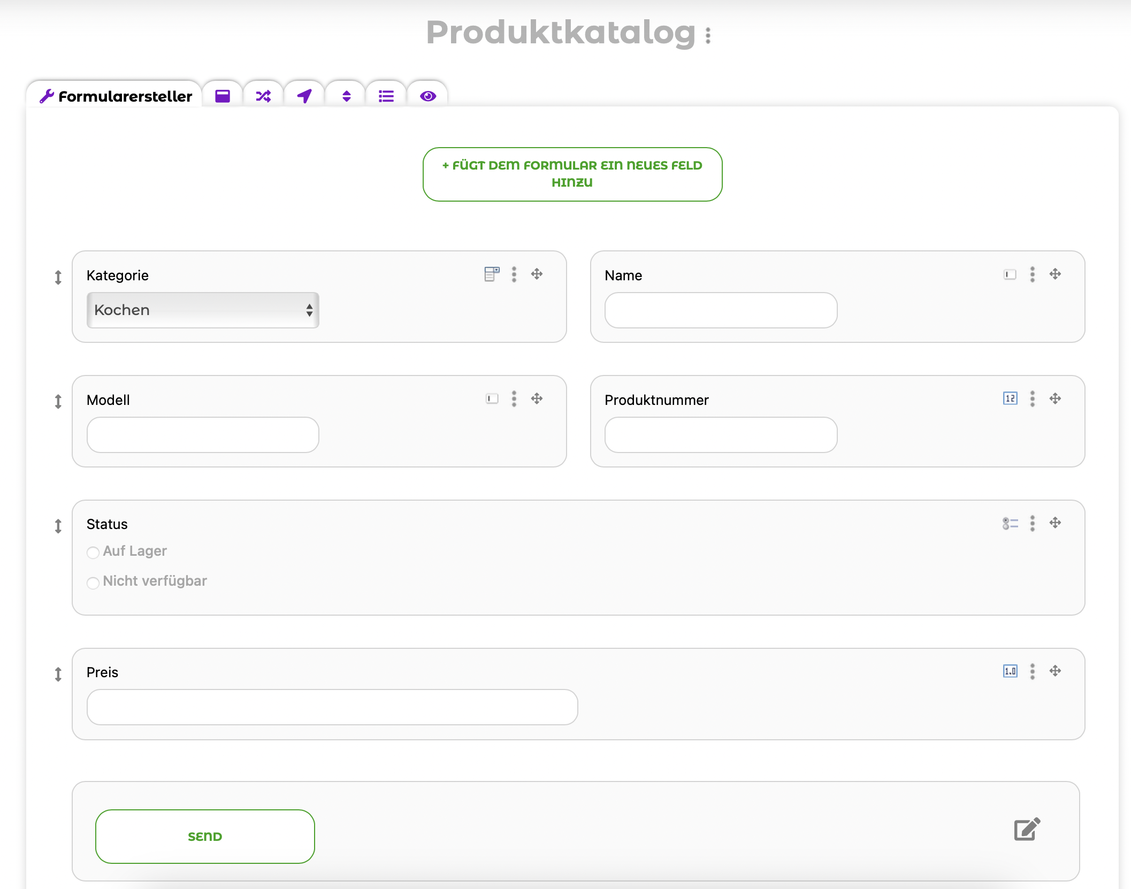Click the add new field button
Screen dimensions: 1131x889
coord(572,174)
